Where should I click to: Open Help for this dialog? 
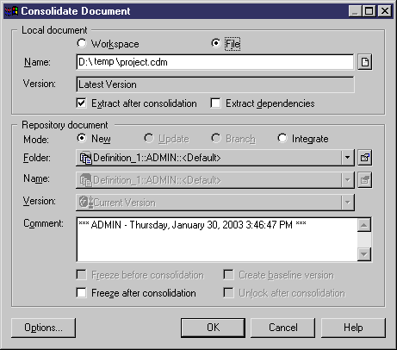point(353,328)
